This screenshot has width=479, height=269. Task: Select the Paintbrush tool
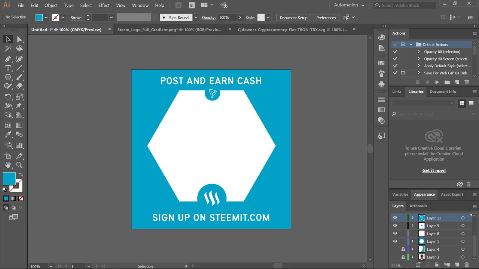point(19,77)
